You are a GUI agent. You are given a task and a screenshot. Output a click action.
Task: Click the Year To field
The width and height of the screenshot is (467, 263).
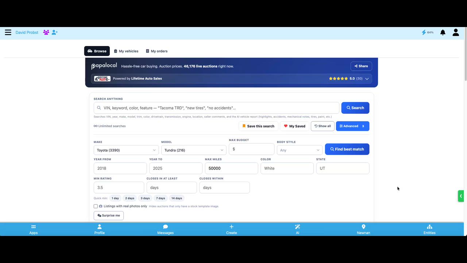tap(176, 168)
